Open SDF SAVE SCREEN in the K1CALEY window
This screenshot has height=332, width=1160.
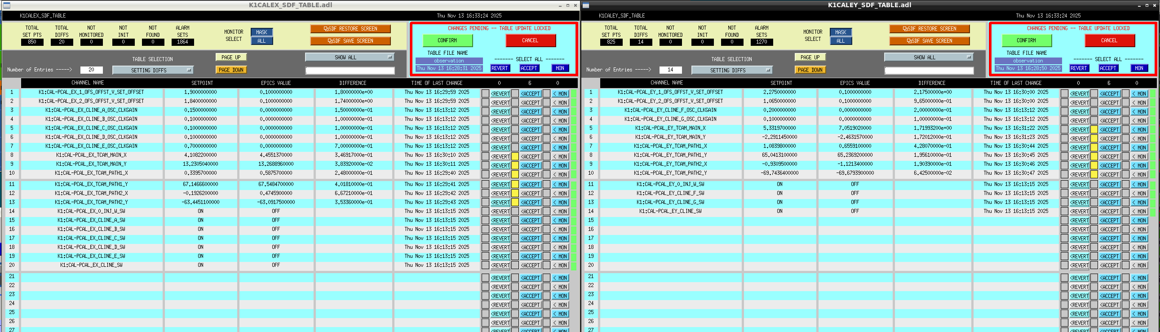(x=929, y=41)
